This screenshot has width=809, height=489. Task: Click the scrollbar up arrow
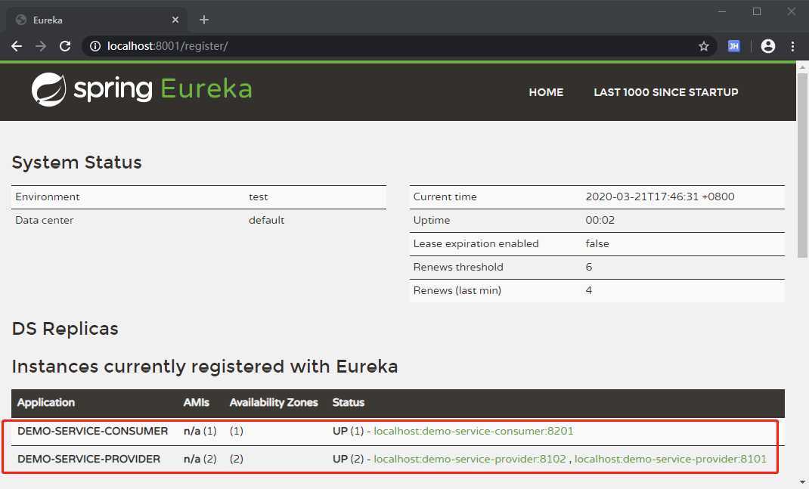coord(802,67)
